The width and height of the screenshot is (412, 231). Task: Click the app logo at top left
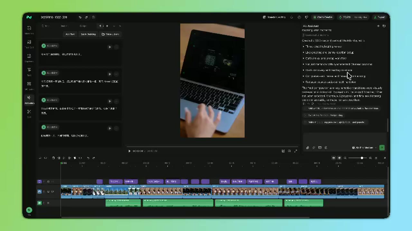29,17
